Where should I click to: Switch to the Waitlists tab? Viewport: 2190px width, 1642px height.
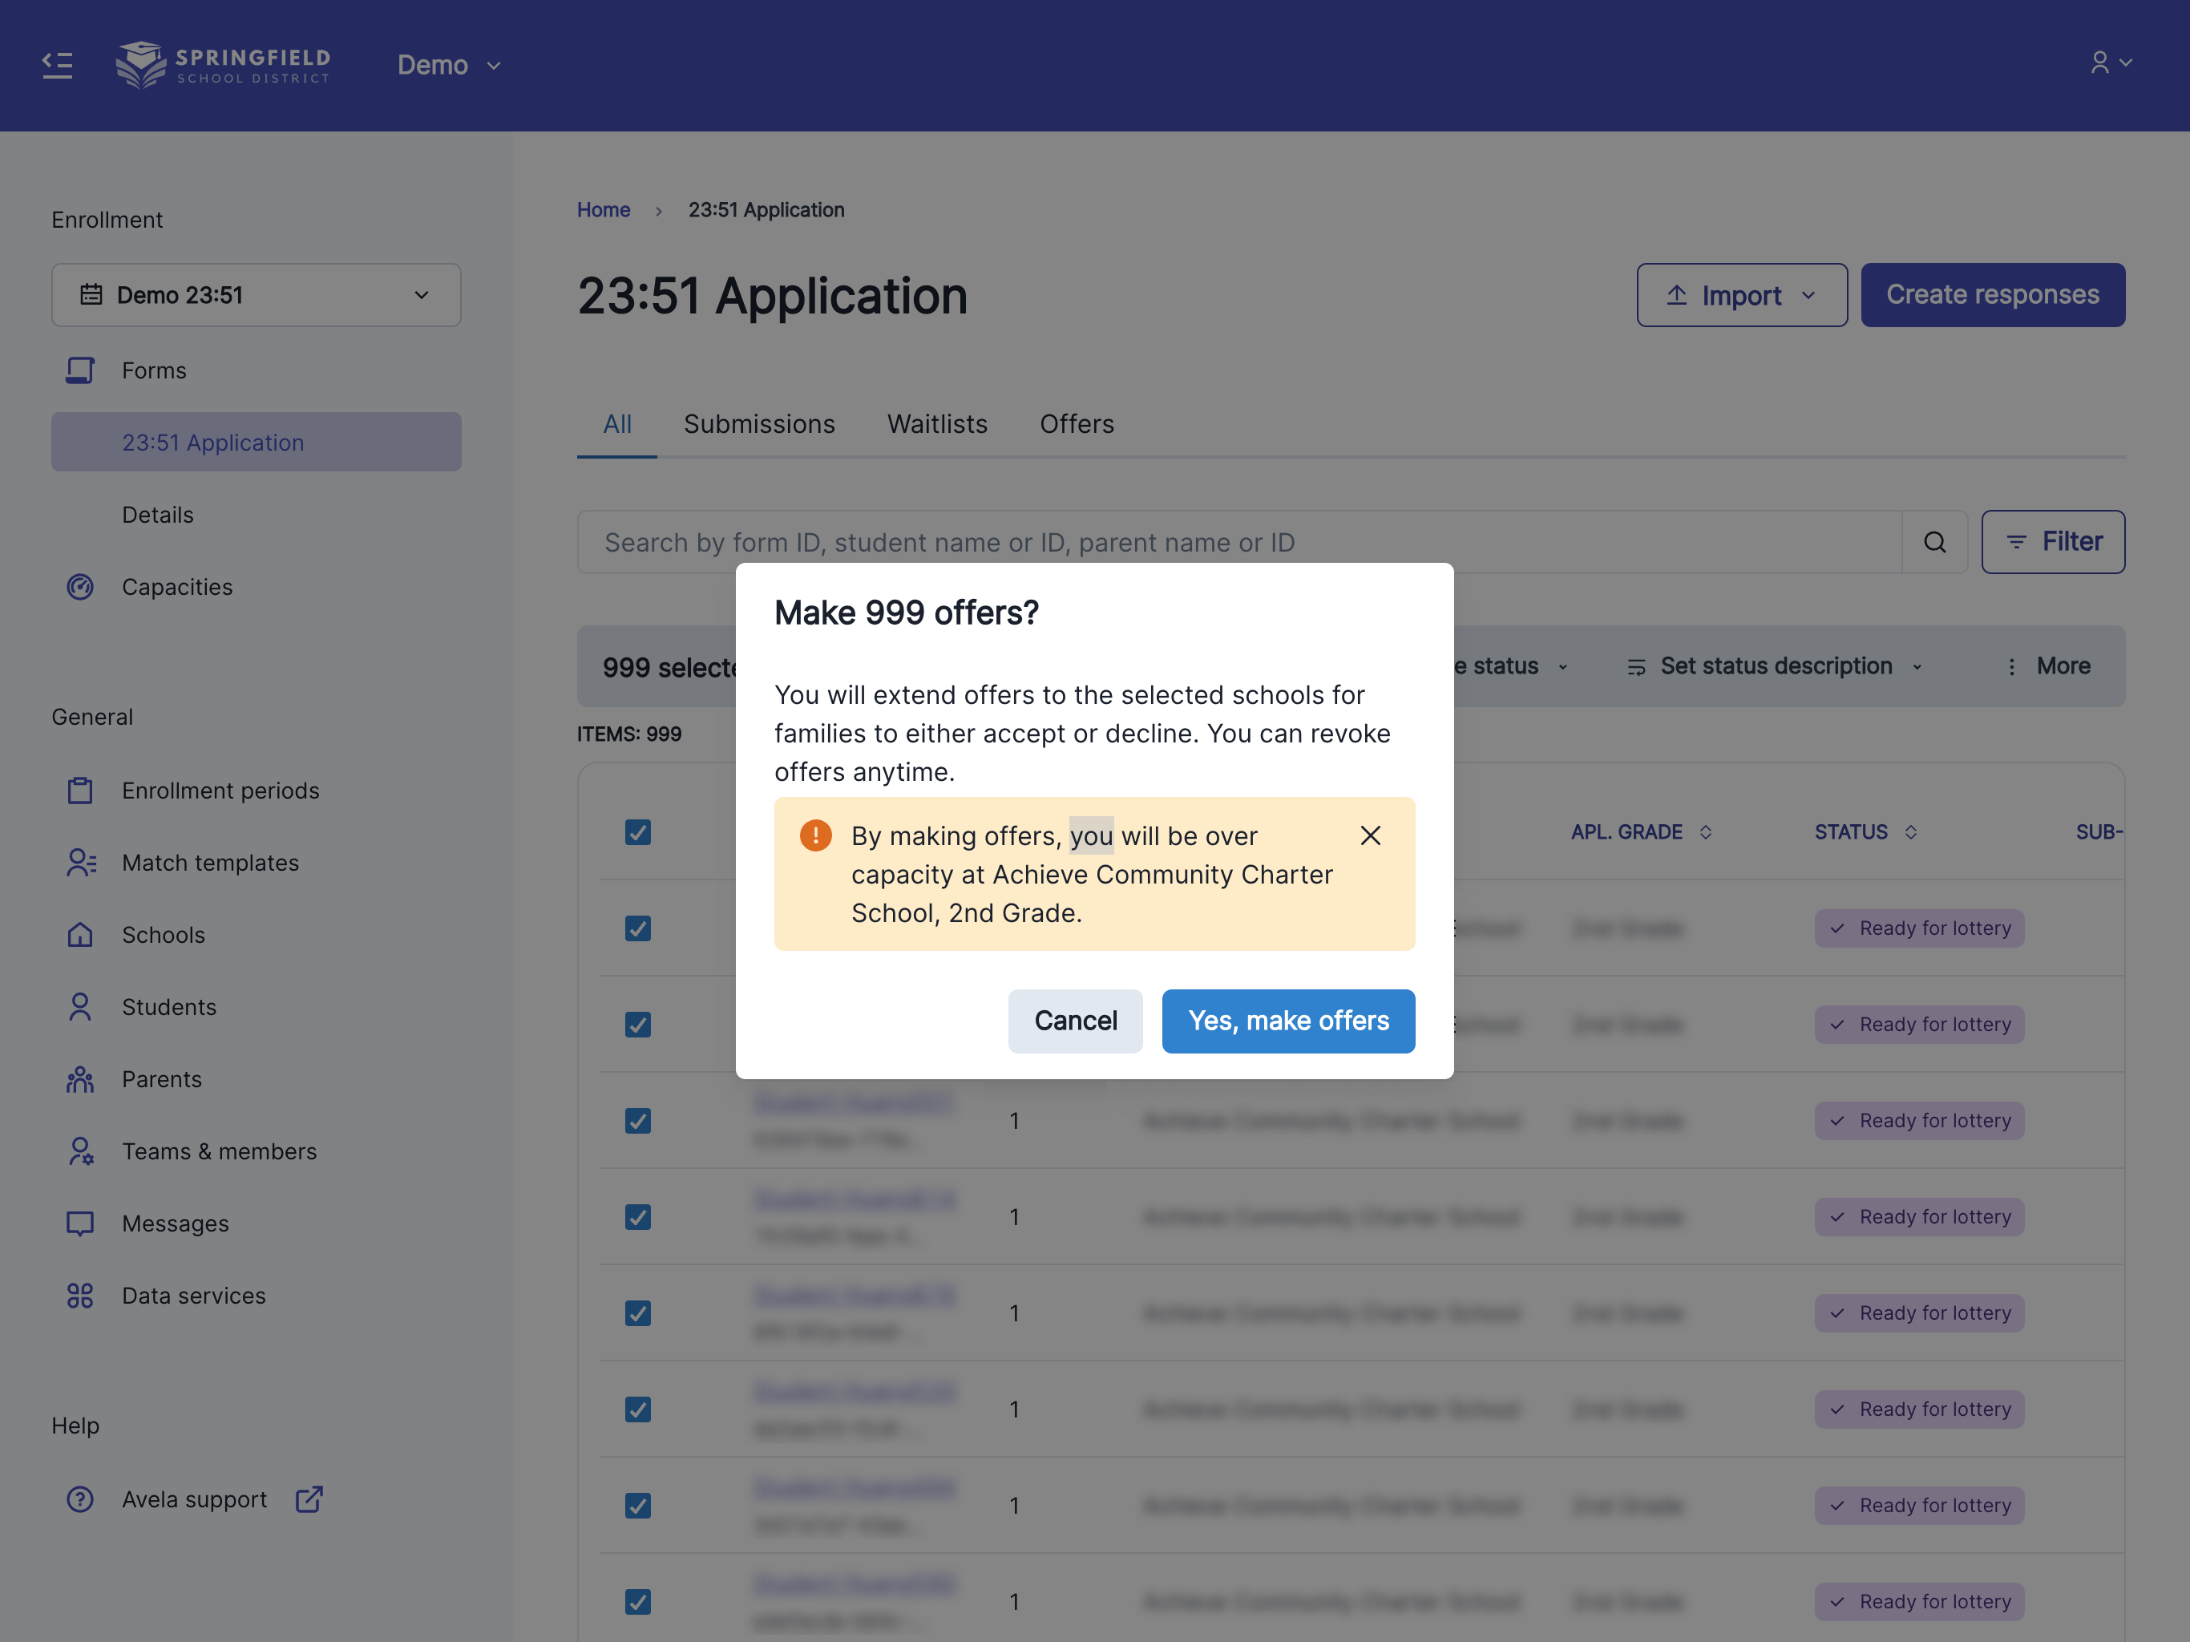(936, 424)
